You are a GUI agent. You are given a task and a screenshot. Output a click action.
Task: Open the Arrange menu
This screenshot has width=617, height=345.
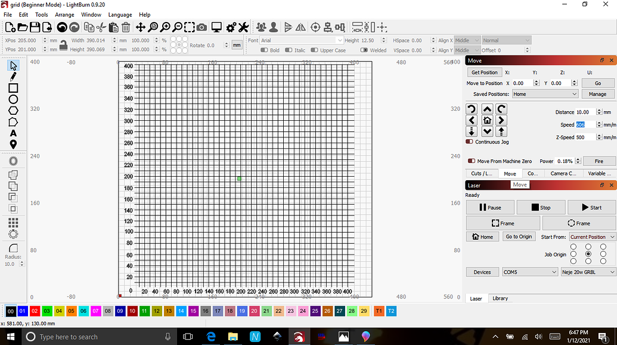point(64,14)
